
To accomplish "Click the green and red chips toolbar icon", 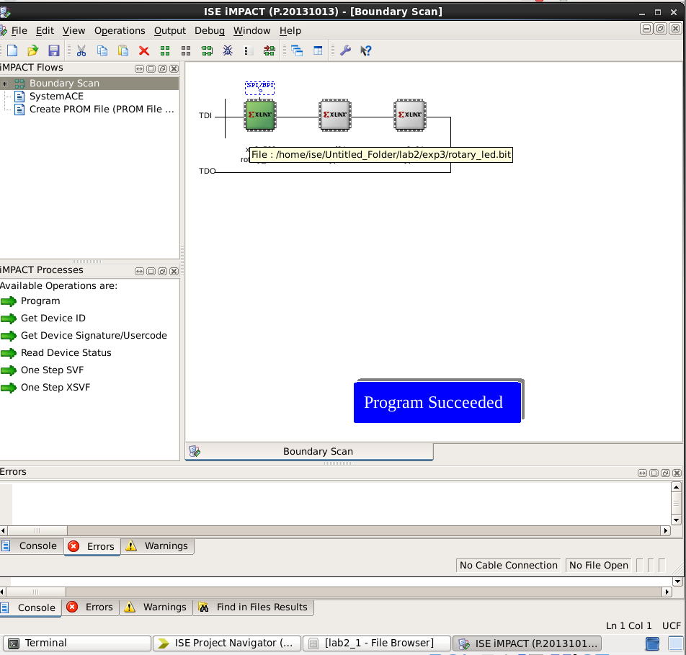I will pos(269,50).
